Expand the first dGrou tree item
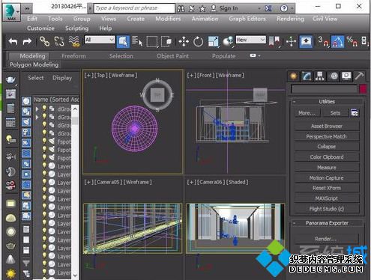 click(37, 109)
